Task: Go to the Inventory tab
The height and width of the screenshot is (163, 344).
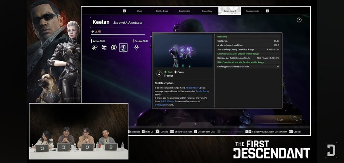Action: pyautogui.click(x=207, y=11)
